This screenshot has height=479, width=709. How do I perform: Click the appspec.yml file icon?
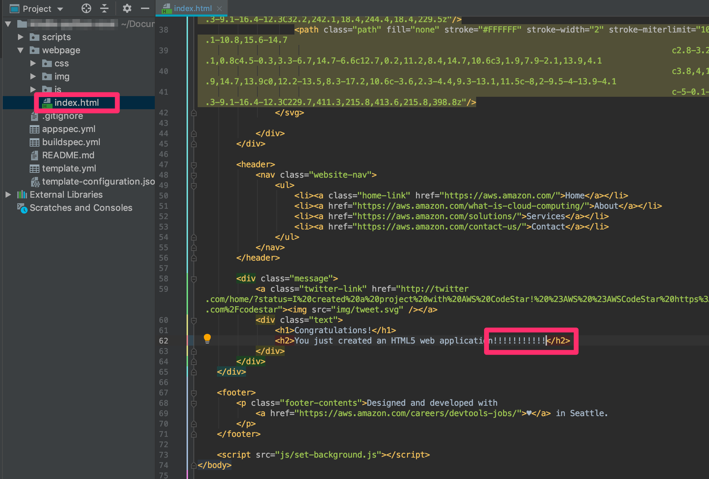pyautogui.click(x=35, y=129)
